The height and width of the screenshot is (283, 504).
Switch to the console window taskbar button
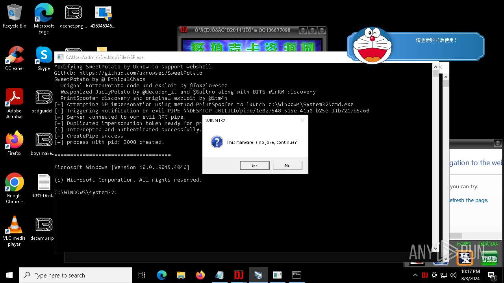[x=296, y=275]
